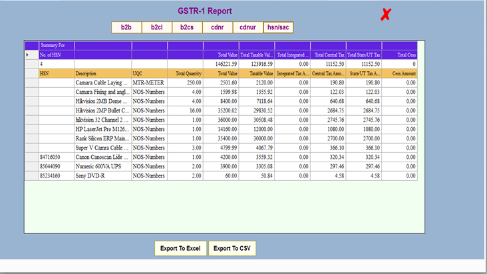Click the Taxable Value column header
This screenshot has height=274, width=487.
(x=257, y=74)
